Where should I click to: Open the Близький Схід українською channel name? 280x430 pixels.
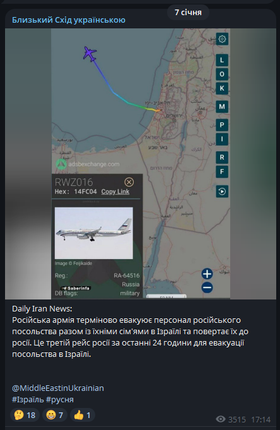click(x=69, y=20)
